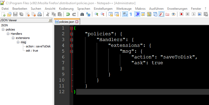Screen dimensions: 209x105
Task: Open the Werkzeuge menu
Action: pyautogui.click(x=124, y=9)
